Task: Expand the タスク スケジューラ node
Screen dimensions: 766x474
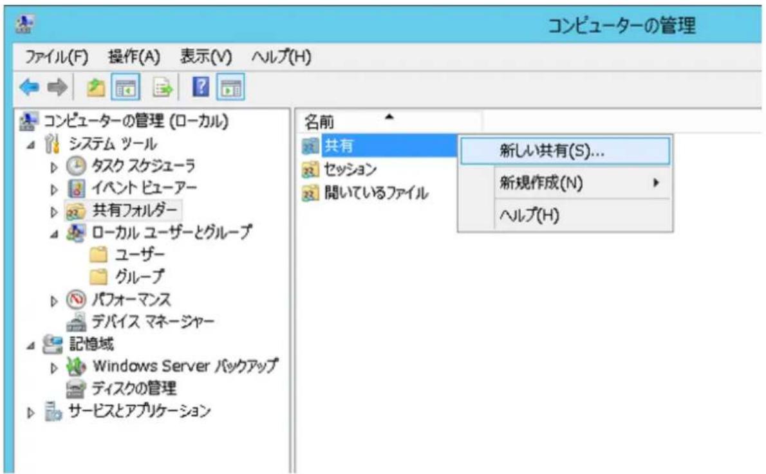Action: point(53,167)
